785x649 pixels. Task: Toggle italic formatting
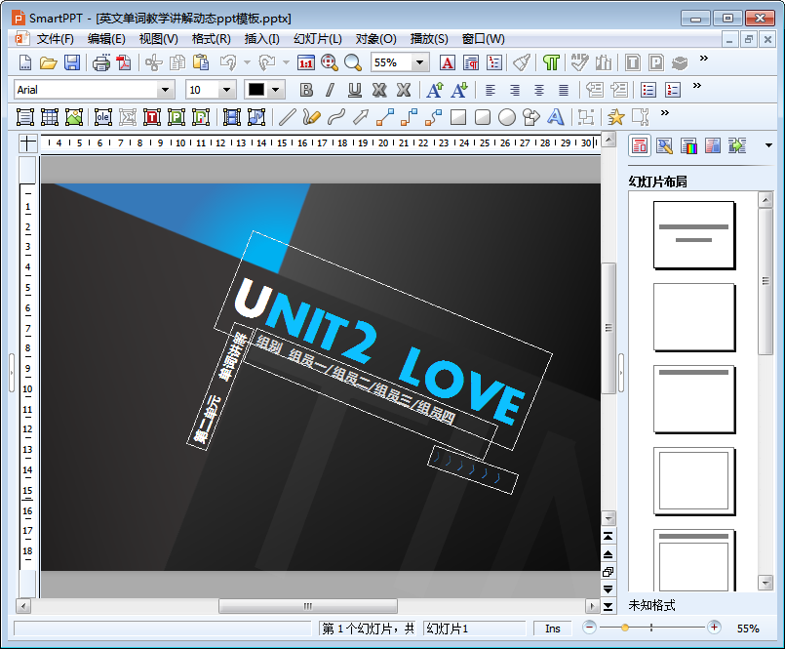click(x=331, y=90)
